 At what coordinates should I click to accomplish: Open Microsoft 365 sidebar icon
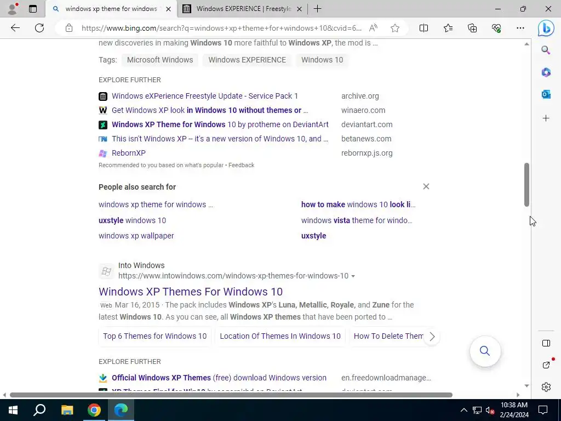pos(546,72)
